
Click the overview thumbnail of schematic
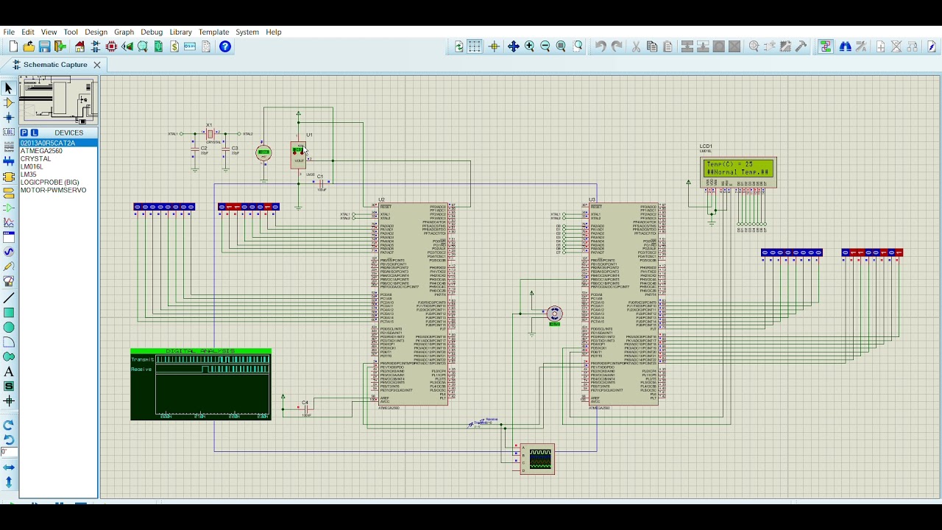click(58, 100)
